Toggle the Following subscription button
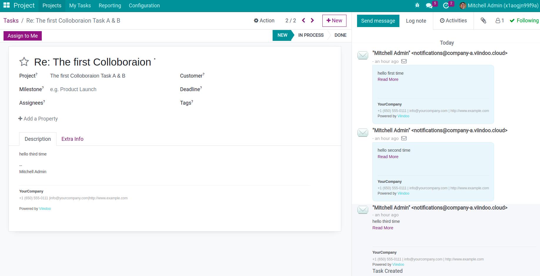 point(524,21)
